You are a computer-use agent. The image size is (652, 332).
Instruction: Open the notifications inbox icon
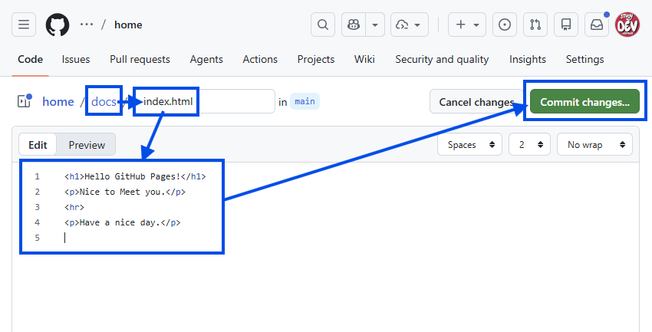(x=597, y=25)
